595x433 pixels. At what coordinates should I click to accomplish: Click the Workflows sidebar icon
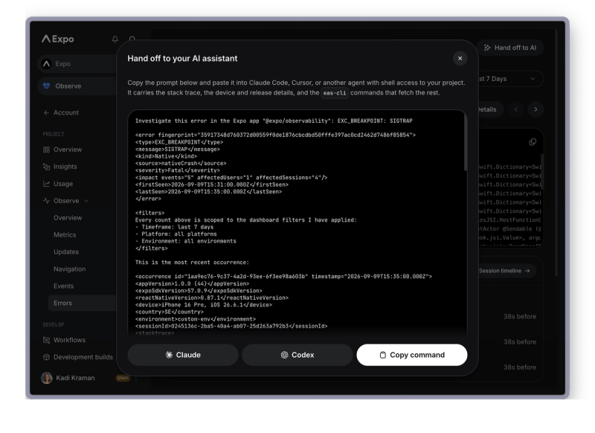46,340
